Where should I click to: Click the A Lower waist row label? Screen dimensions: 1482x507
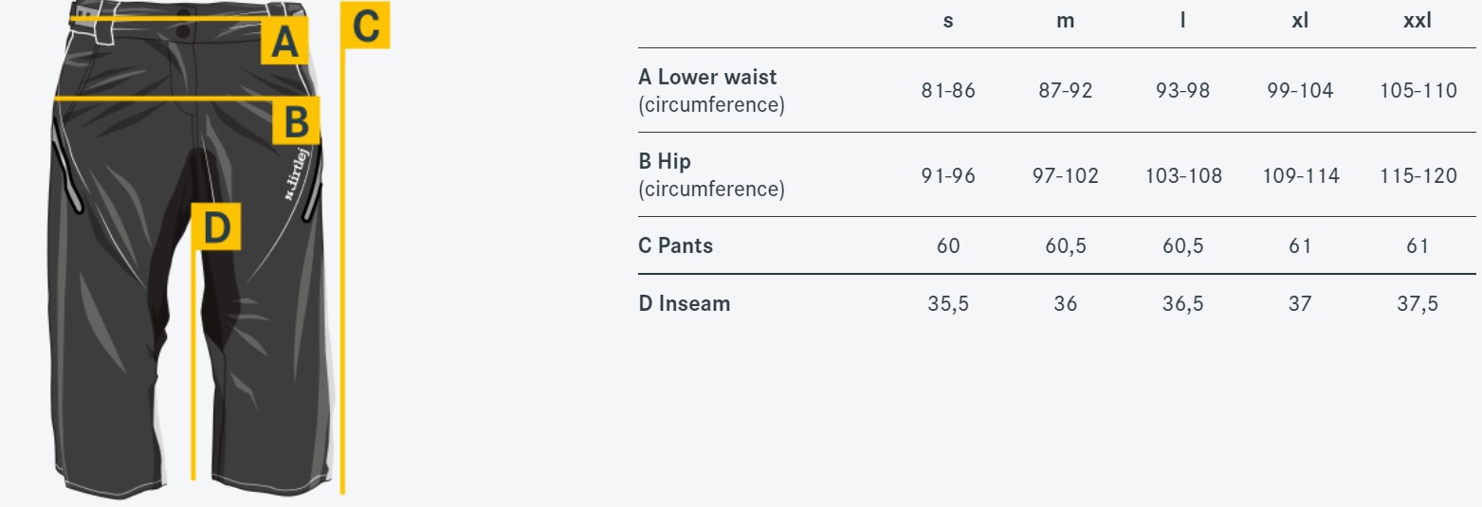(711, 90)
